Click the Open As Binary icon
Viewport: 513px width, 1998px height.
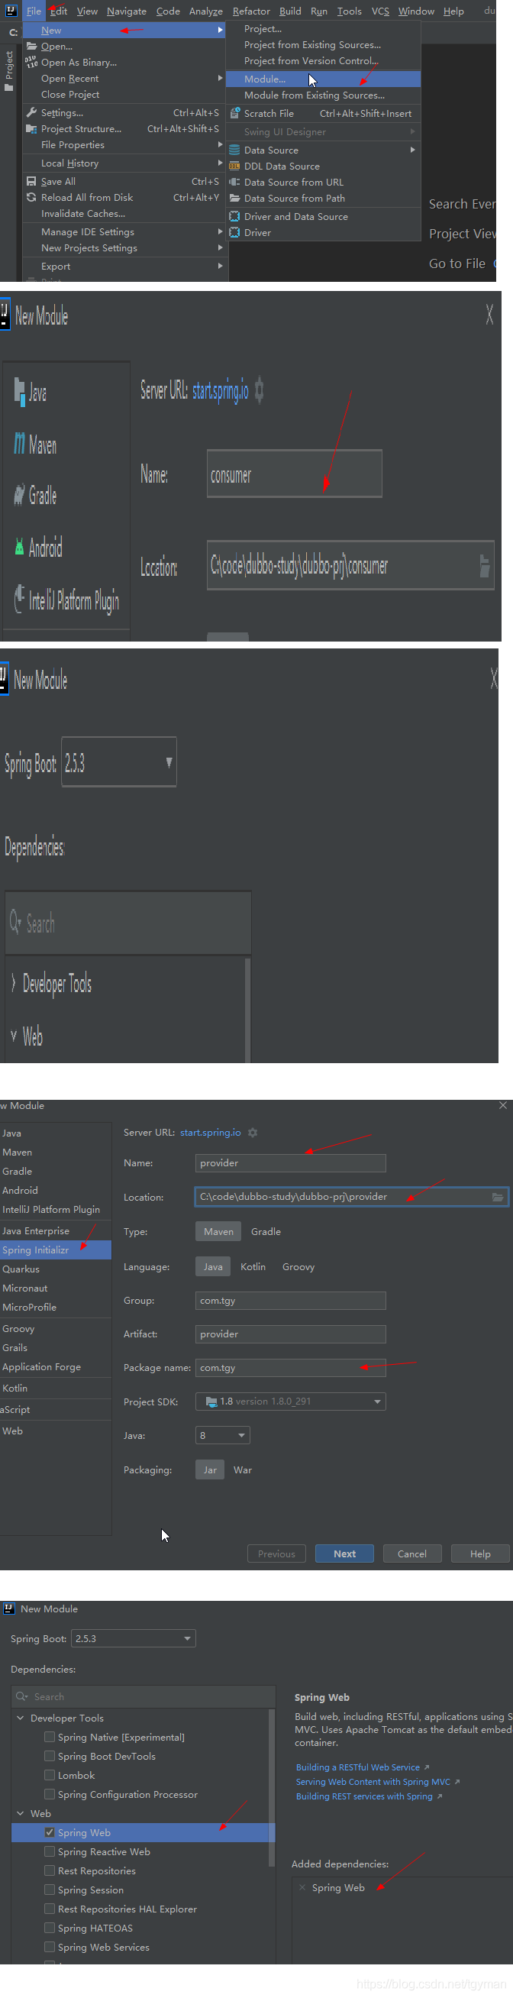[31, 62]
